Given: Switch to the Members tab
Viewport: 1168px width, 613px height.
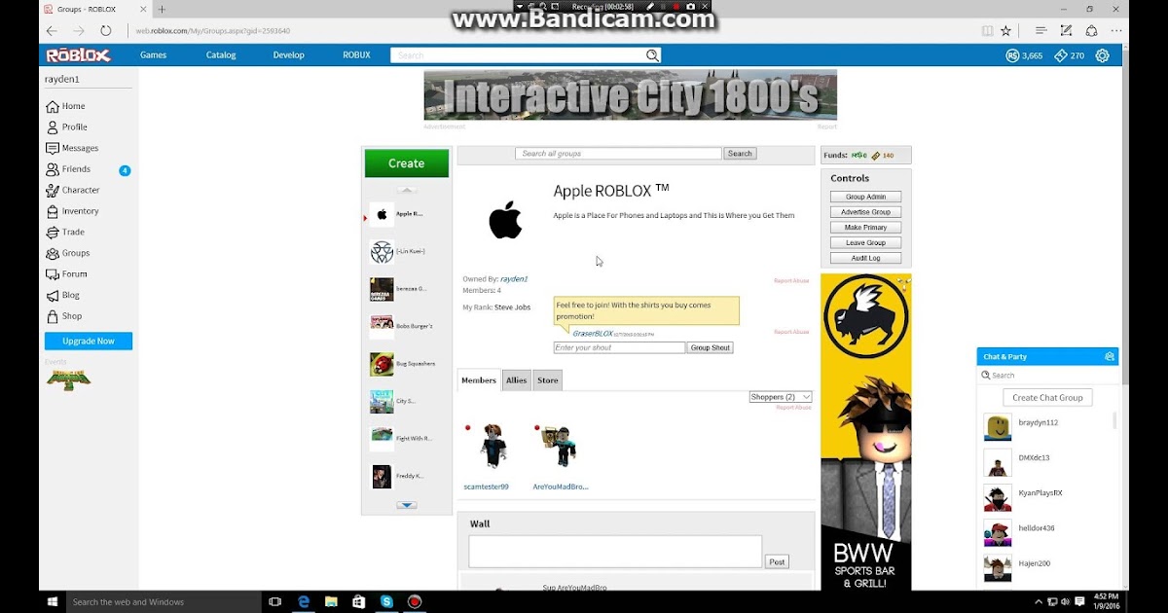Looking at the screenshot, I should [x=479, y=380].
